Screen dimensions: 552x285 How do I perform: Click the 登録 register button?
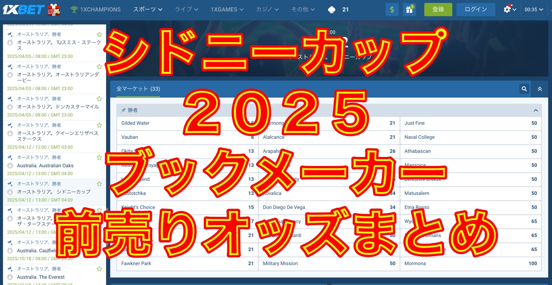[438, 9]
